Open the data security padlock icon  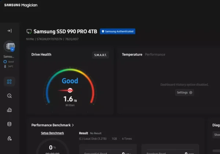coord(10,138)
